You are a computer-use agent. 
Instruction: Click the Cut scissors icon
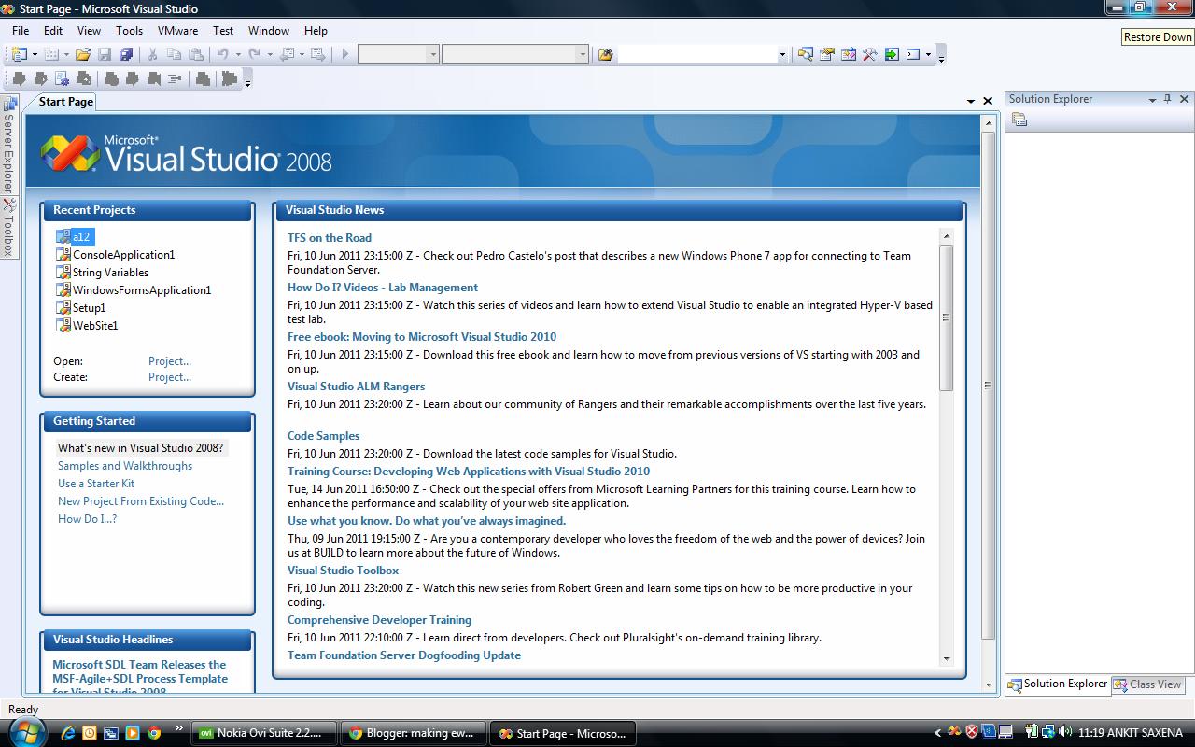153,54
